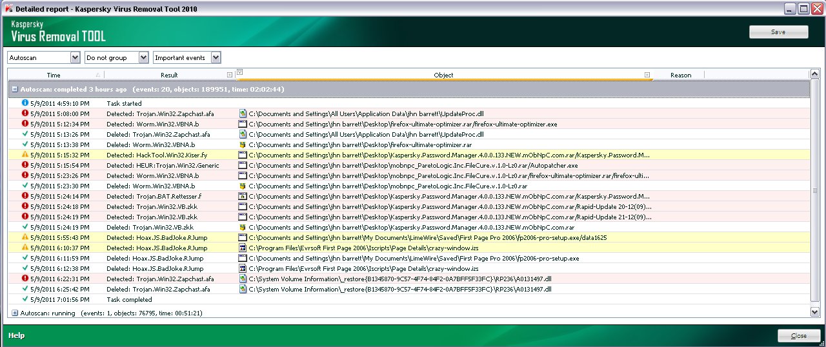Select 'Task started' text

pos(125,103)
